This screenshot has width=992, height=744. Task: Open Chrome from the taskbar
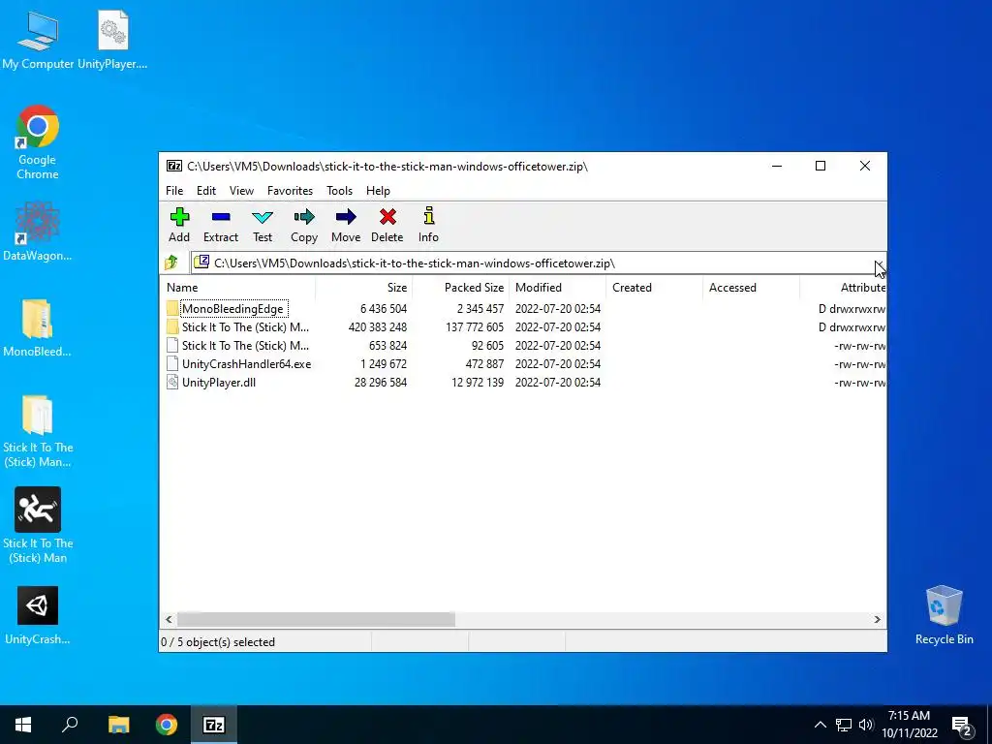coord(167,725)
